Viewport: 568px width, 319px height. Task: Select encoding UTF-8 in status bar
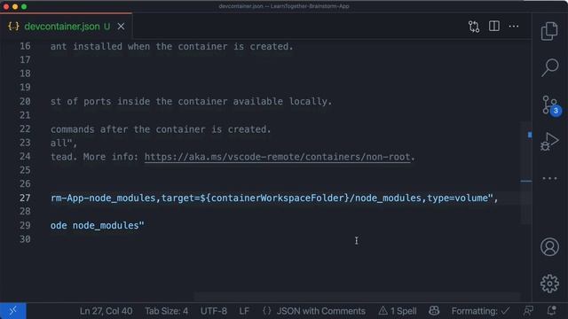tap(214, 311)
